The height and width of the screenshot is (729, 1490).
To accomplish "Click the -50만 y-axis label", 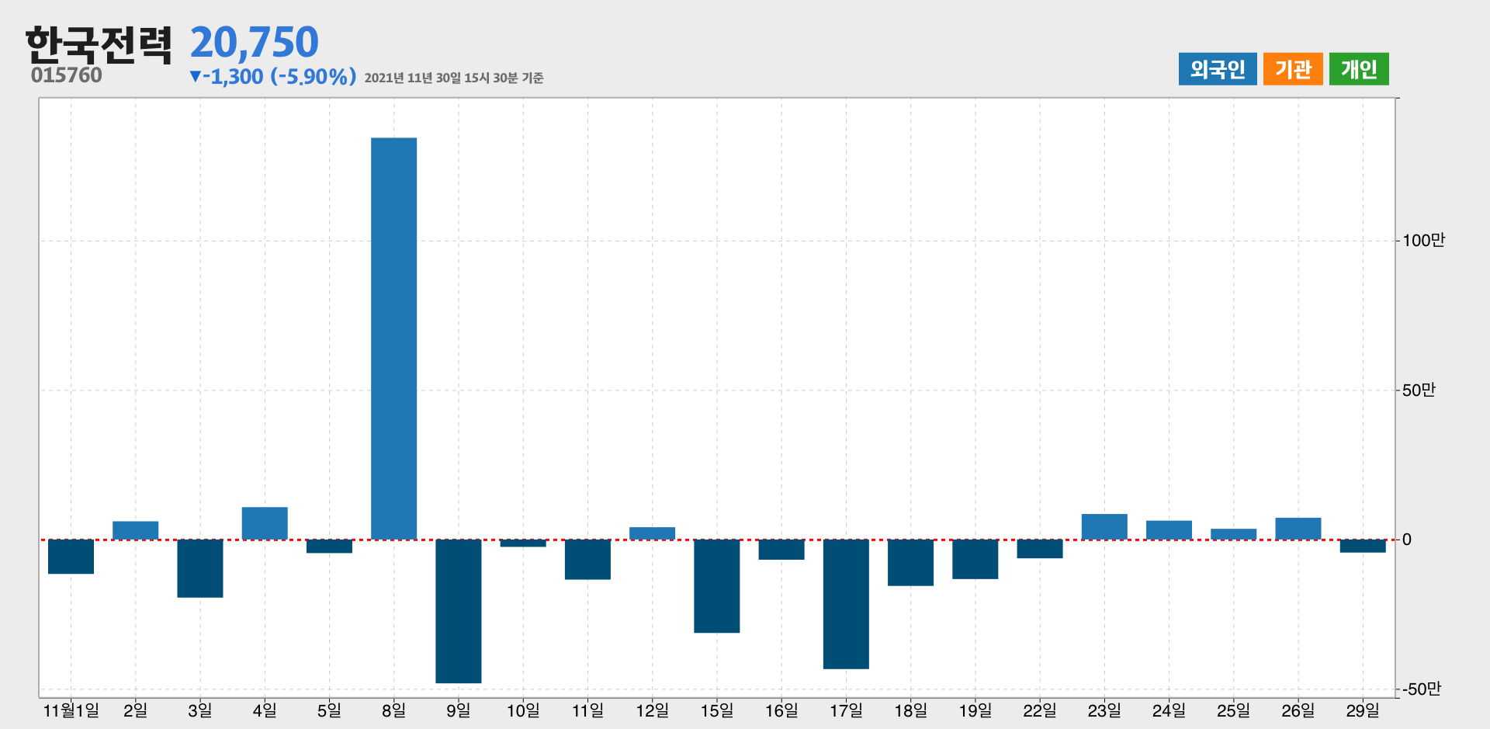I will (1421, 689).
